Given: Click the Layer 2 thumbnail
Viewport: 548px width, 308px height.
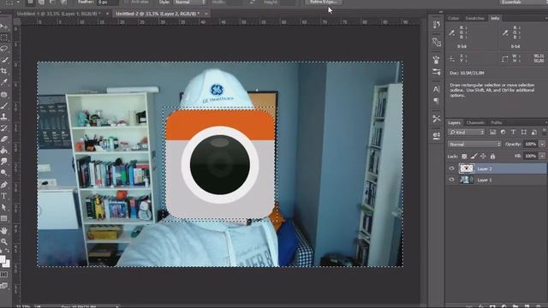Looking at the screenshot, I should [466, 169].
